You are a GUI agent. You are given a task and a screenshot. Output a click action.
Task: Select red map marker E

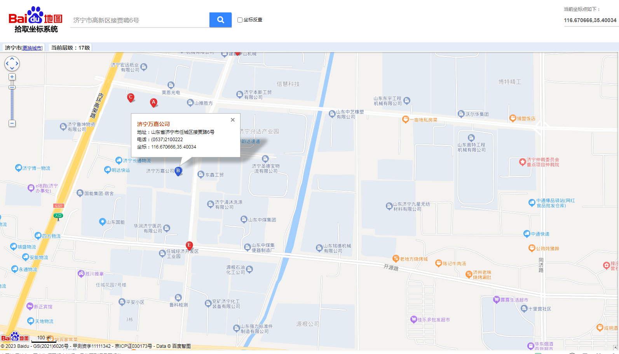(189, 245)
